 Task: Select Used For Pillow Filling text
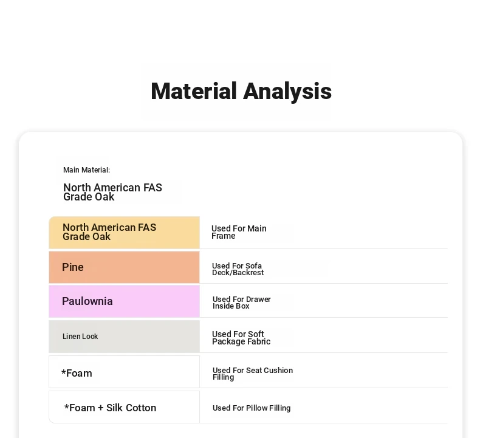252,408
